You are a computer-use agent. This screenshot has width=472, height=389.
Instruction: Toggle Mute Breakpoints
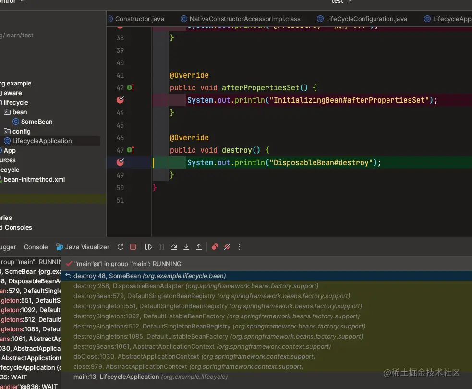(227, 247)
